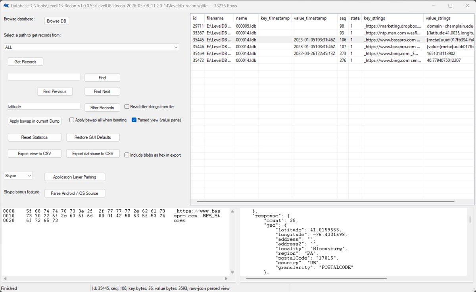The width and height of the screenshot is (476, 292).
Task: Open the path selection dropdown showing ALL
Action: point(91,47)
